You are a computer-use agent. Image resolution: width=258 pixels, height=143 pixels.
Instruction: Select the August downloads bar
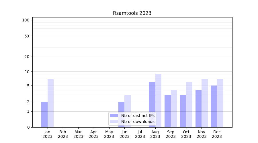[x=158, y=100]
